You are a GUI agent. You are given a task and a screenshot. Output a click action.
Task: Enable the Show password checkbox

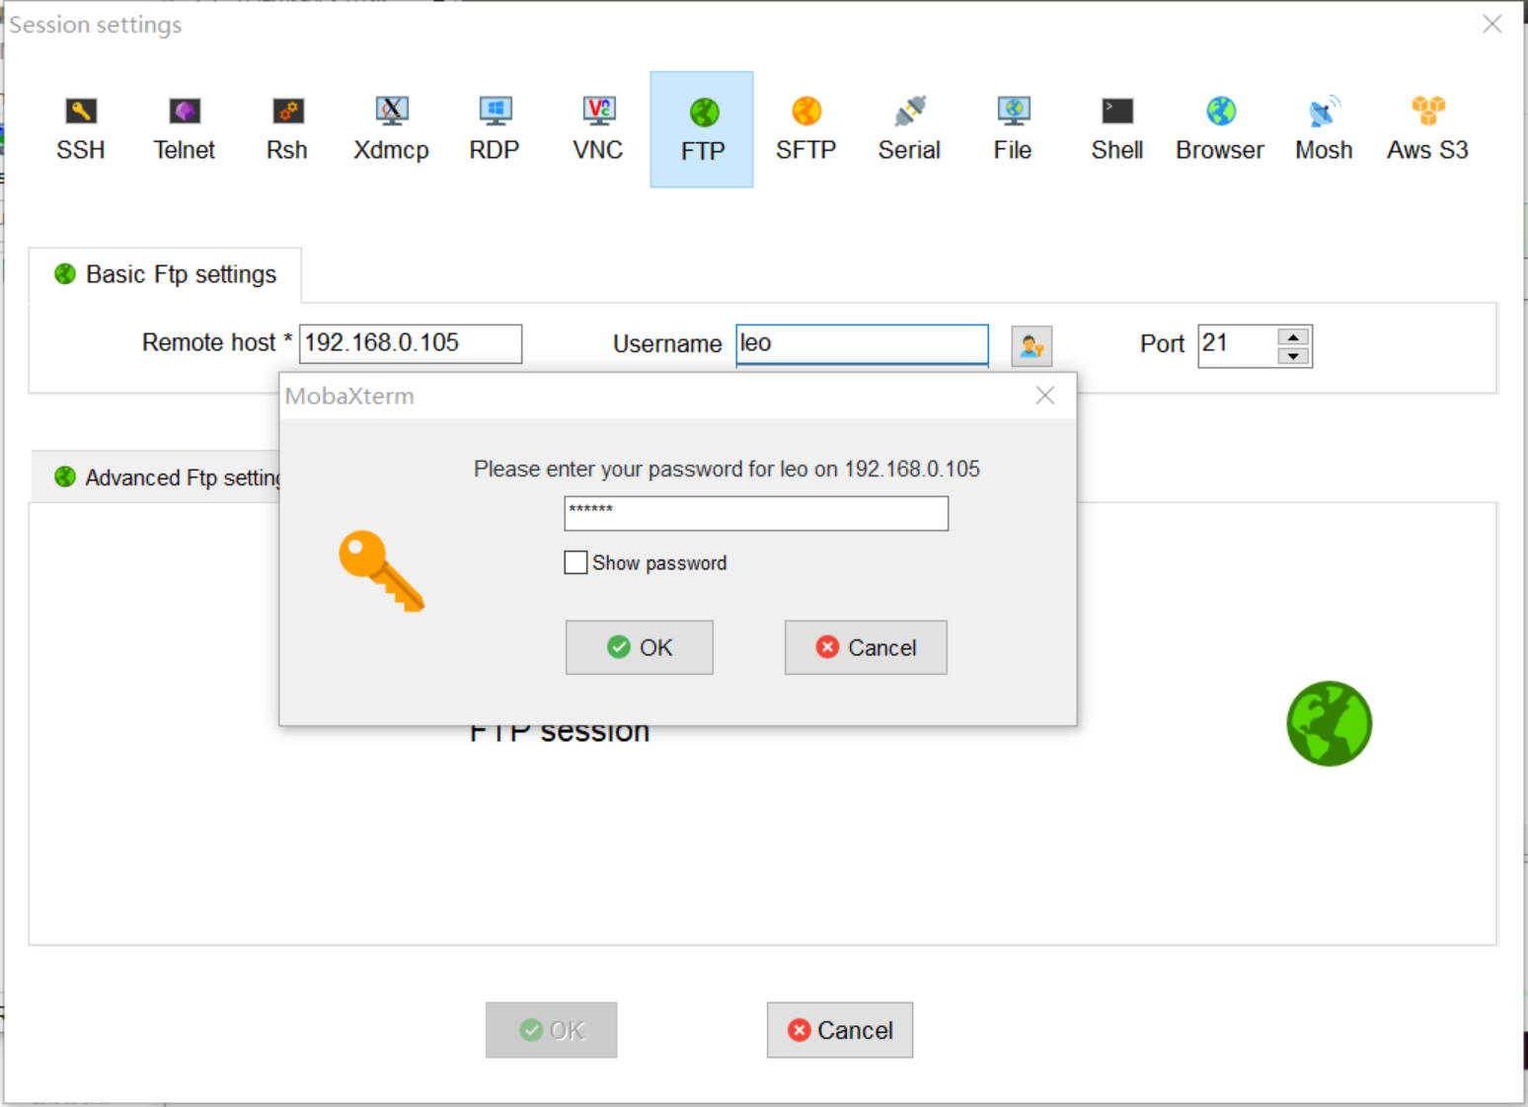(x=575, y=562)
